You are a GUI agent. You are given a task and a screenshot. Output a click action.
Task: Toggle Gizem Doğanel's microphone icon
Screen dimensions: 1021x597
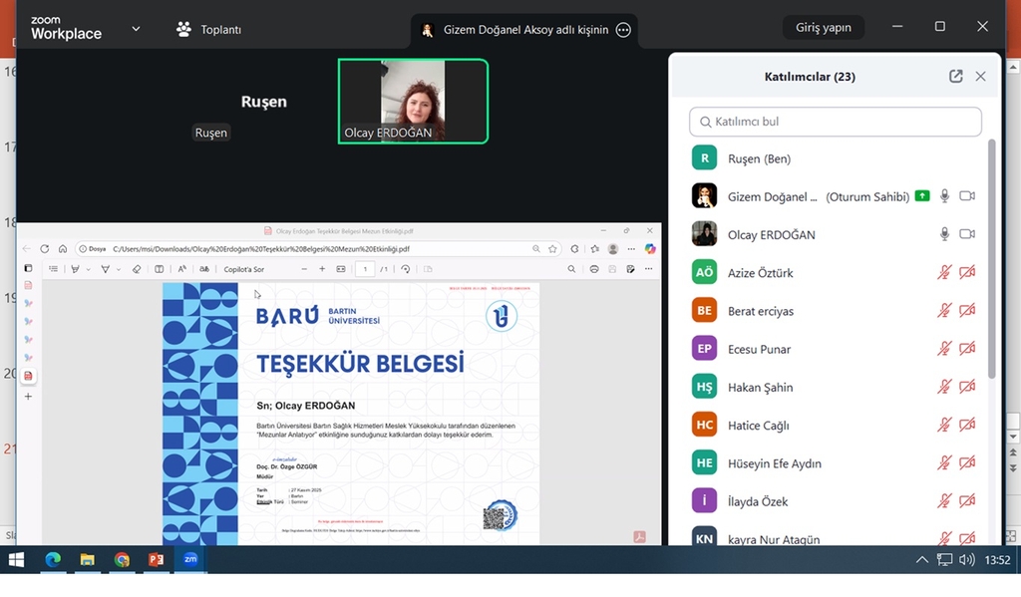pos(944,196)
